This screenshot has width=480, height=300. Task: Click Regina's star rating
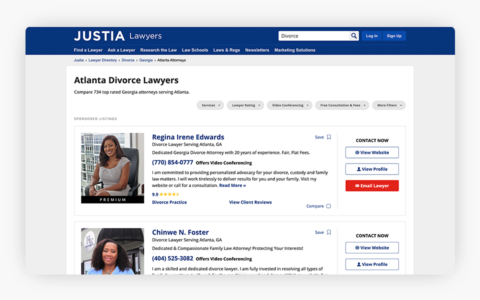169,194
